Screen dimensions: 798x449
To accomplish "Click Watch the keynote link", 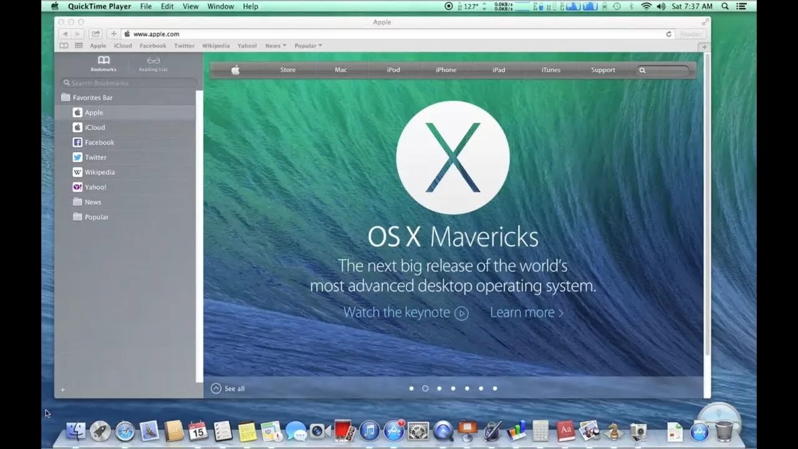I will pyautogui.click(x=406, y=312).
